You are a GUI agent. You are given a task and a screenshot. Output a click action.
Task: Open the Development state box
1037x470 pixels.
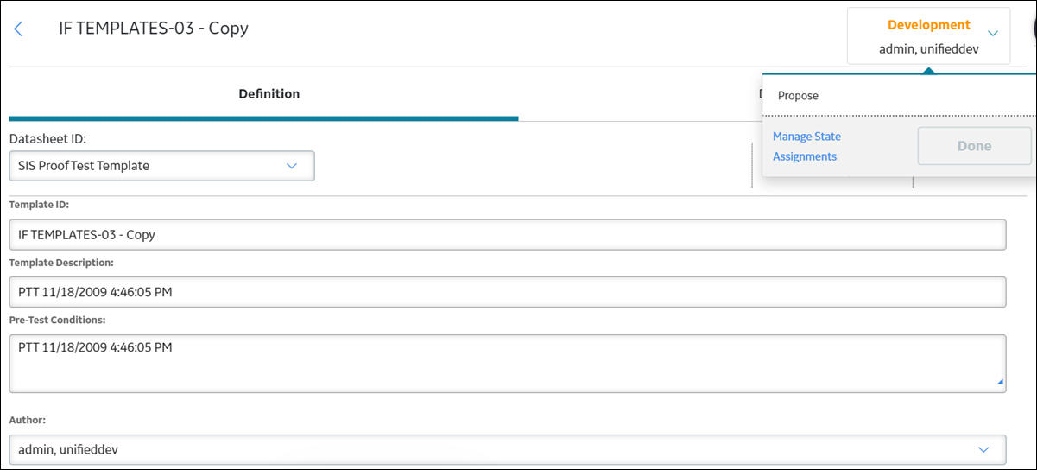pos(928,36)
